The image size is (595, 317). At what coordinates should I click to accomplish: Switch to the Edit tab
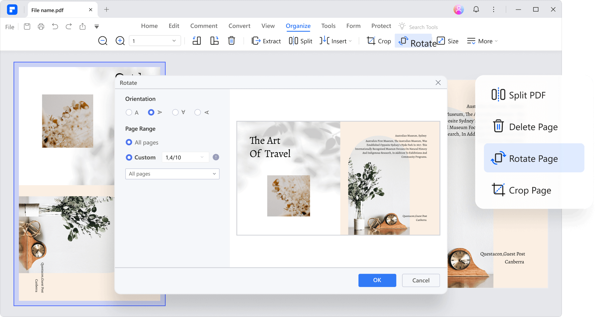[174, 26]
